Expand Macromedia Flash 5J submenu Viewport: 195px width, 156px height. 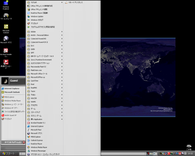coord(45,67)
